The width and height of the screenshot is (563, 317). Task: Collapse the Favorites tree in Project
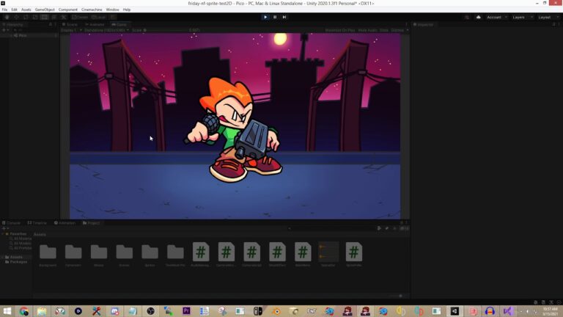3,234
